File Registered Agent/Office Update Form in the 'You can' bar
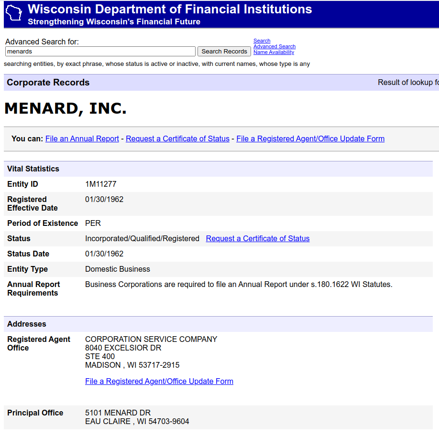 pyautogui.click(x=310, y=139)
